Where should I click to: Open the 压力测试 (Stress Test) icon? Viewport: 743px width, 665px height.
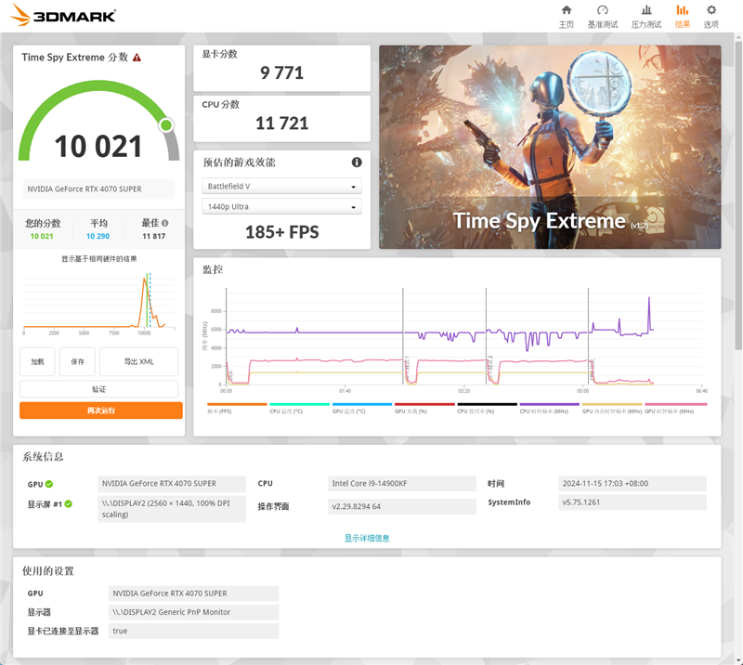(x=646, y=16)
